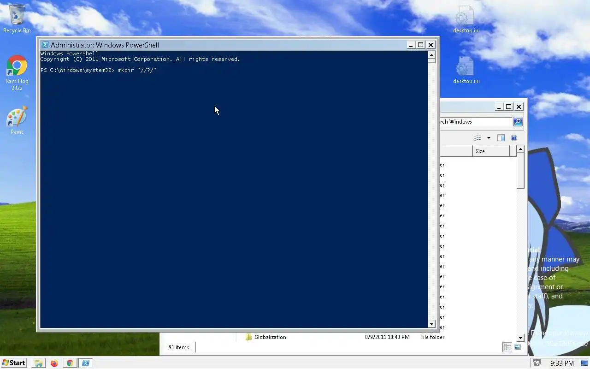
Task: Click the 8/9/2011 10:40 PM date cell
Action: pos(387,337)
